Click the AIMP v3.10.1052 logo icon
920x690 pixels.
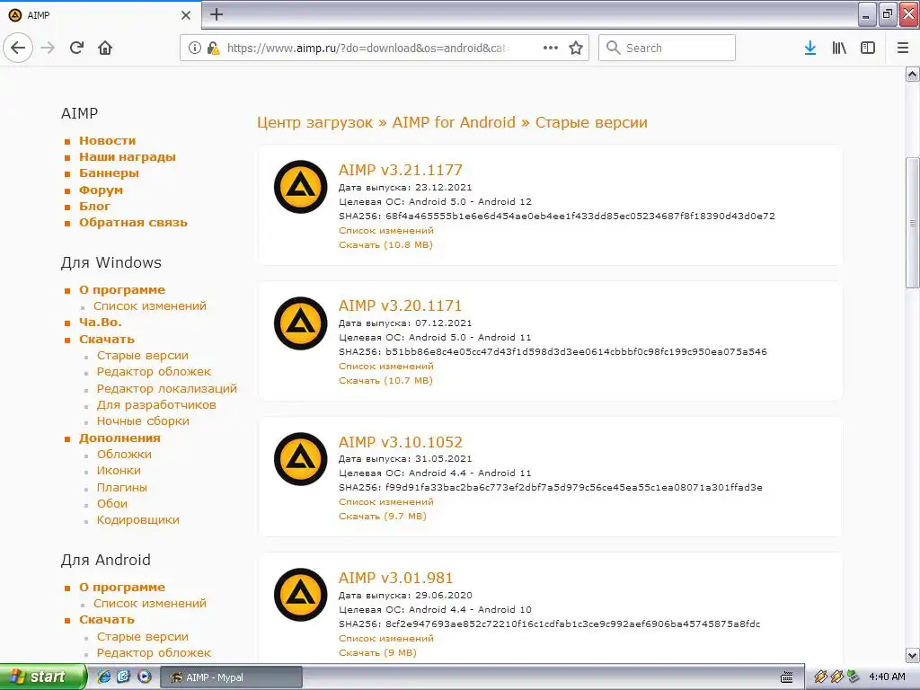point(300,459)
